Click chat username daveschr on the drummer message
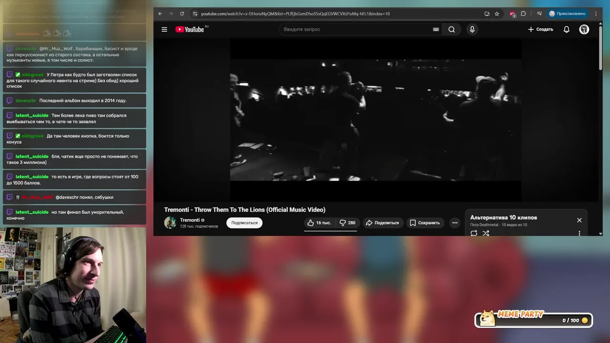The image size is (610, 343). pyautogui.click(x=26, y=49)
